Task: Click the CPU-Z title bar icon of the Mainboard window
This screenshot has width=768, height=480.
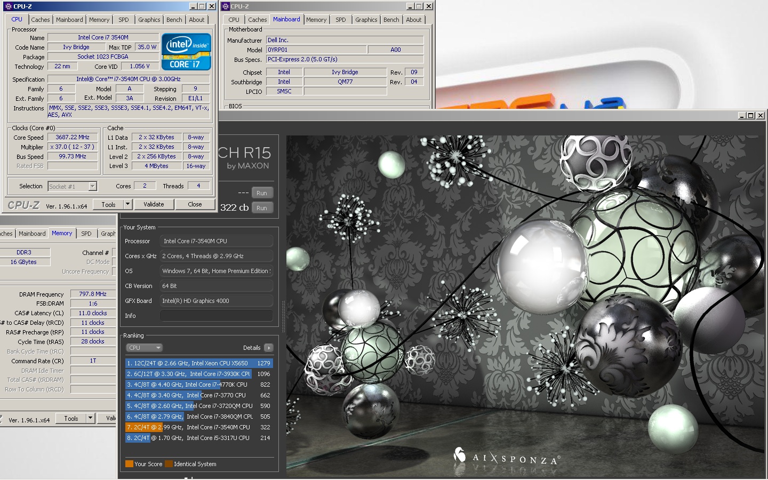Action: pos(226,6)
